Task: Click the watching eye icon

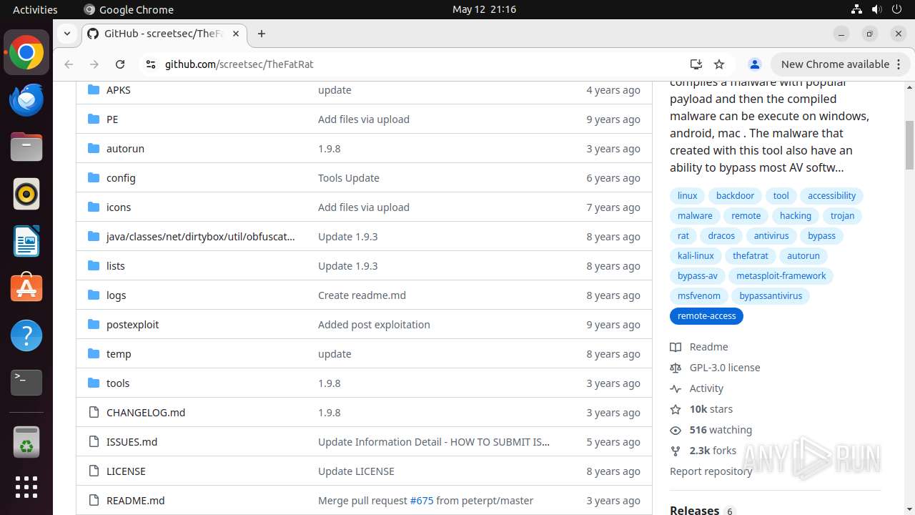Action: 676,430
